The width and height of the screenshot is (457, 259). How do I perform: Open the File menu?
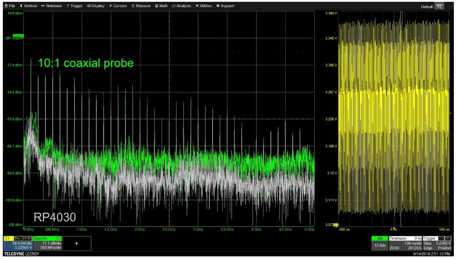tap(10, 6)
